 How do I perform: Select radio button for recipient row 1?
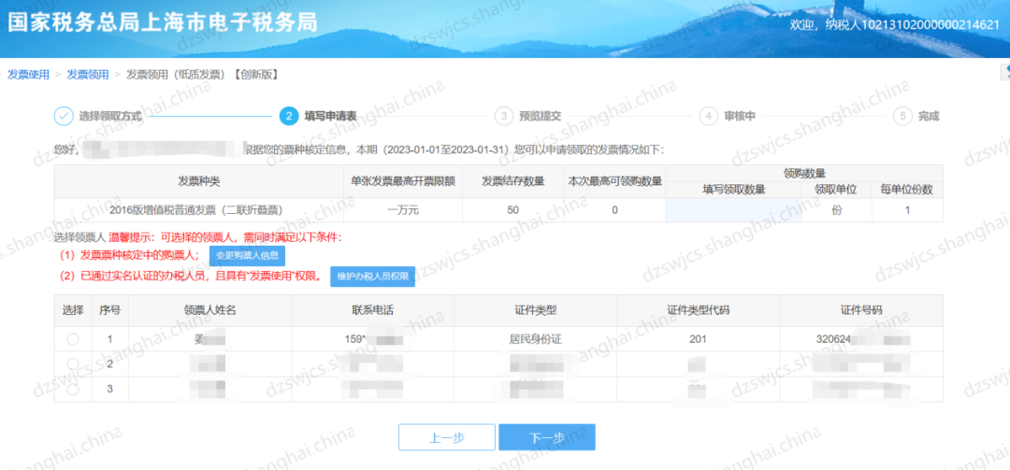(73, 338)
